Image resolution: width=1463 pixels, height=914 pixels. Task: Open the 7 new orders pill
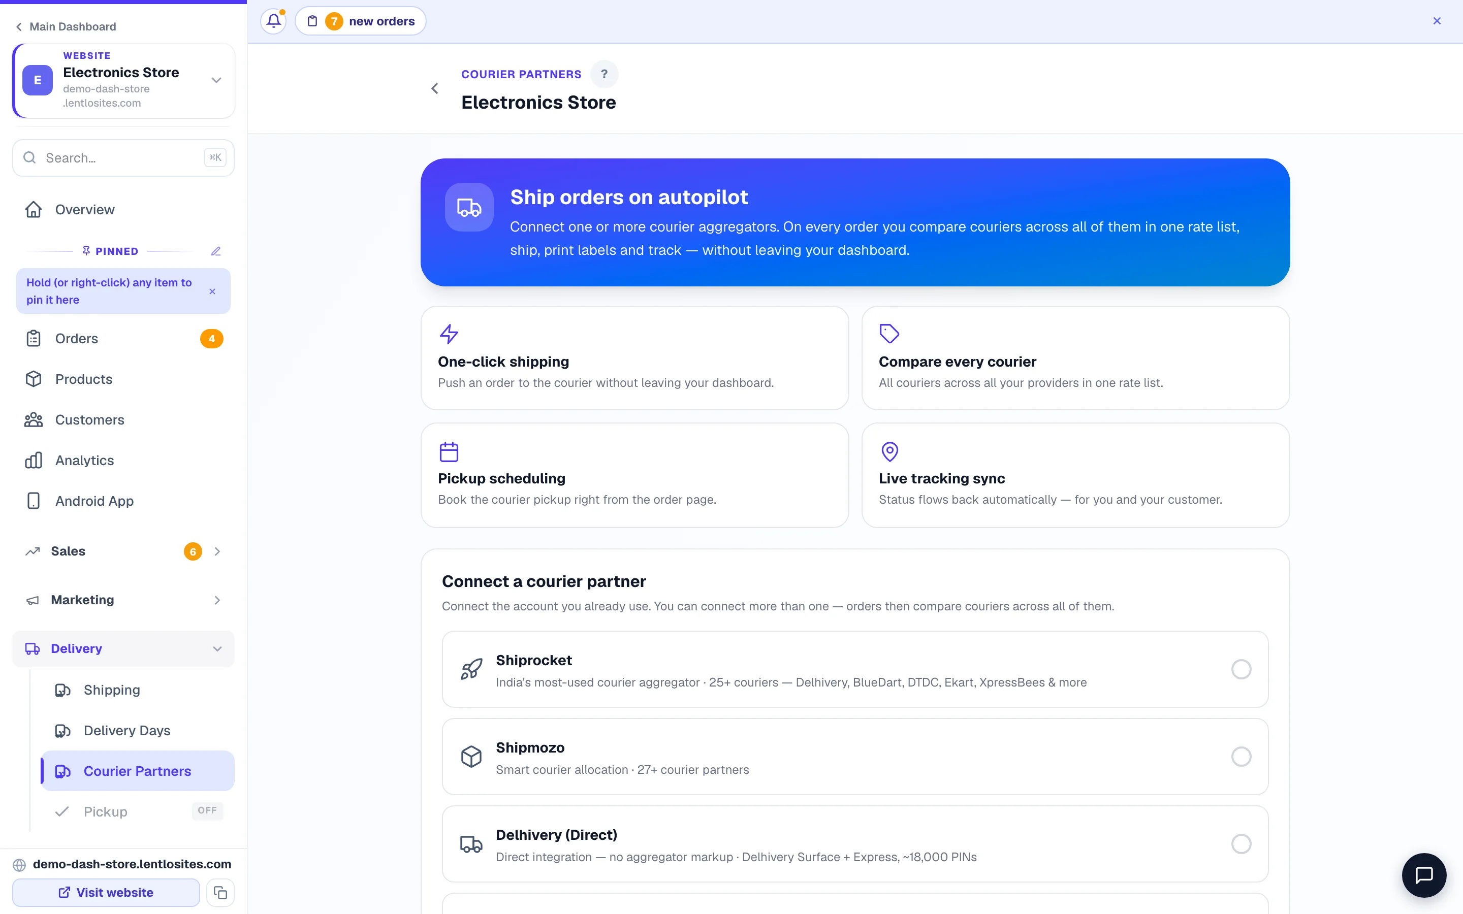click(x=360, y=21)
